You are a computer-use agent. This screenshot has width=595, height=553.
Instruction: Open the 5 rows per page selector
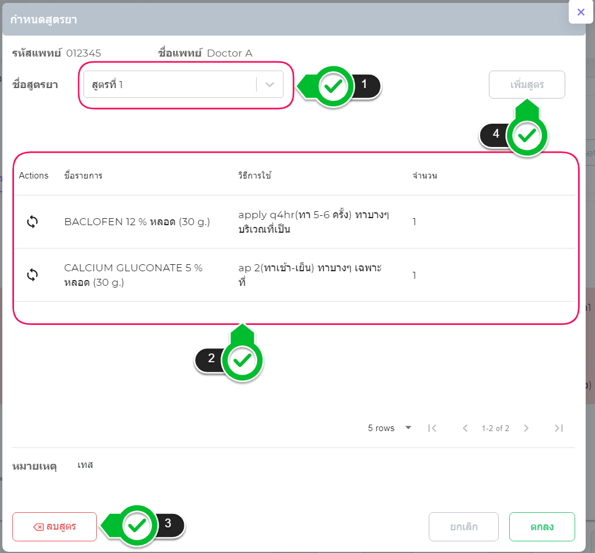coord(389,428)
